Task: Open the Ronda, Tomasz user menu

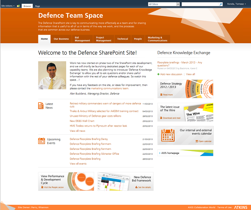Action: click(237, 4)
